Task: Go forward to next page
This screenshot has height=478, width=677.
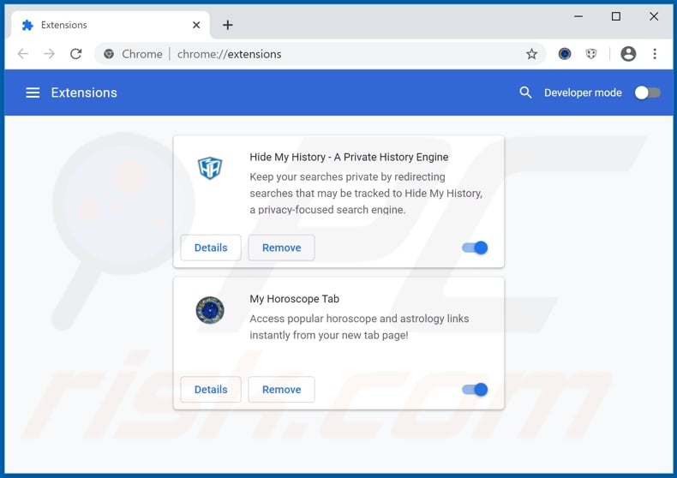Action: coord(50,54)
